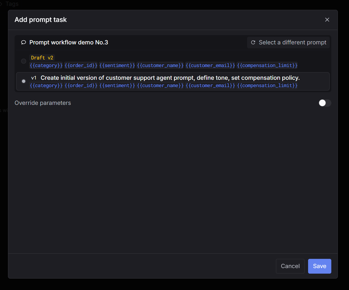349x290 pixels.
Task: Click the category variable chip in v1
Action: (46, 85)
